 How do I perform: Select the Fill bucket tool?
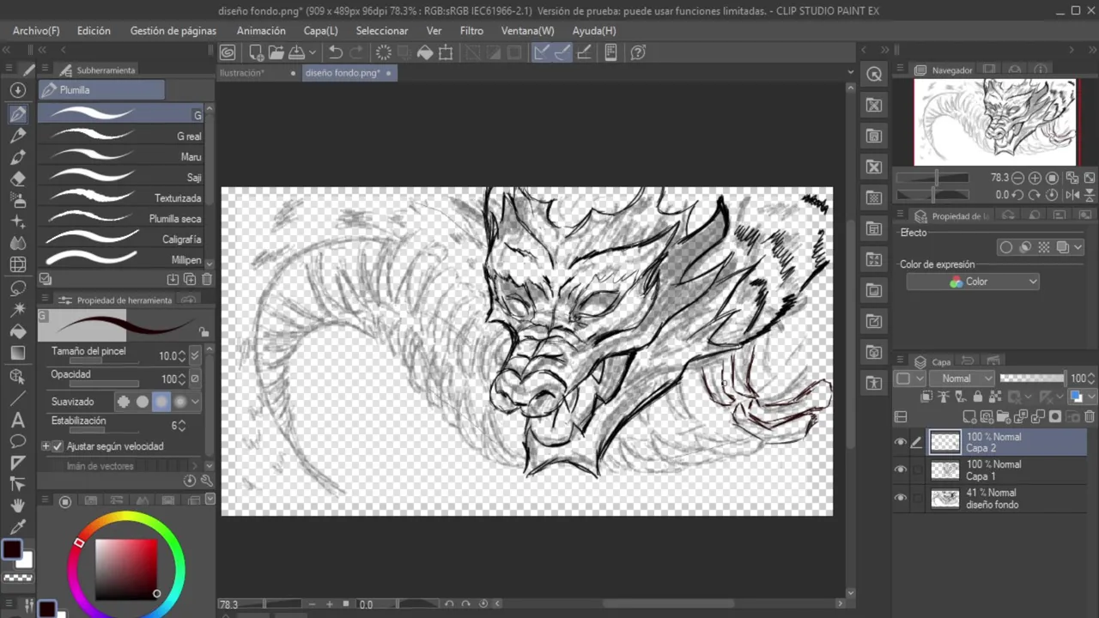[x=18, y=331]
